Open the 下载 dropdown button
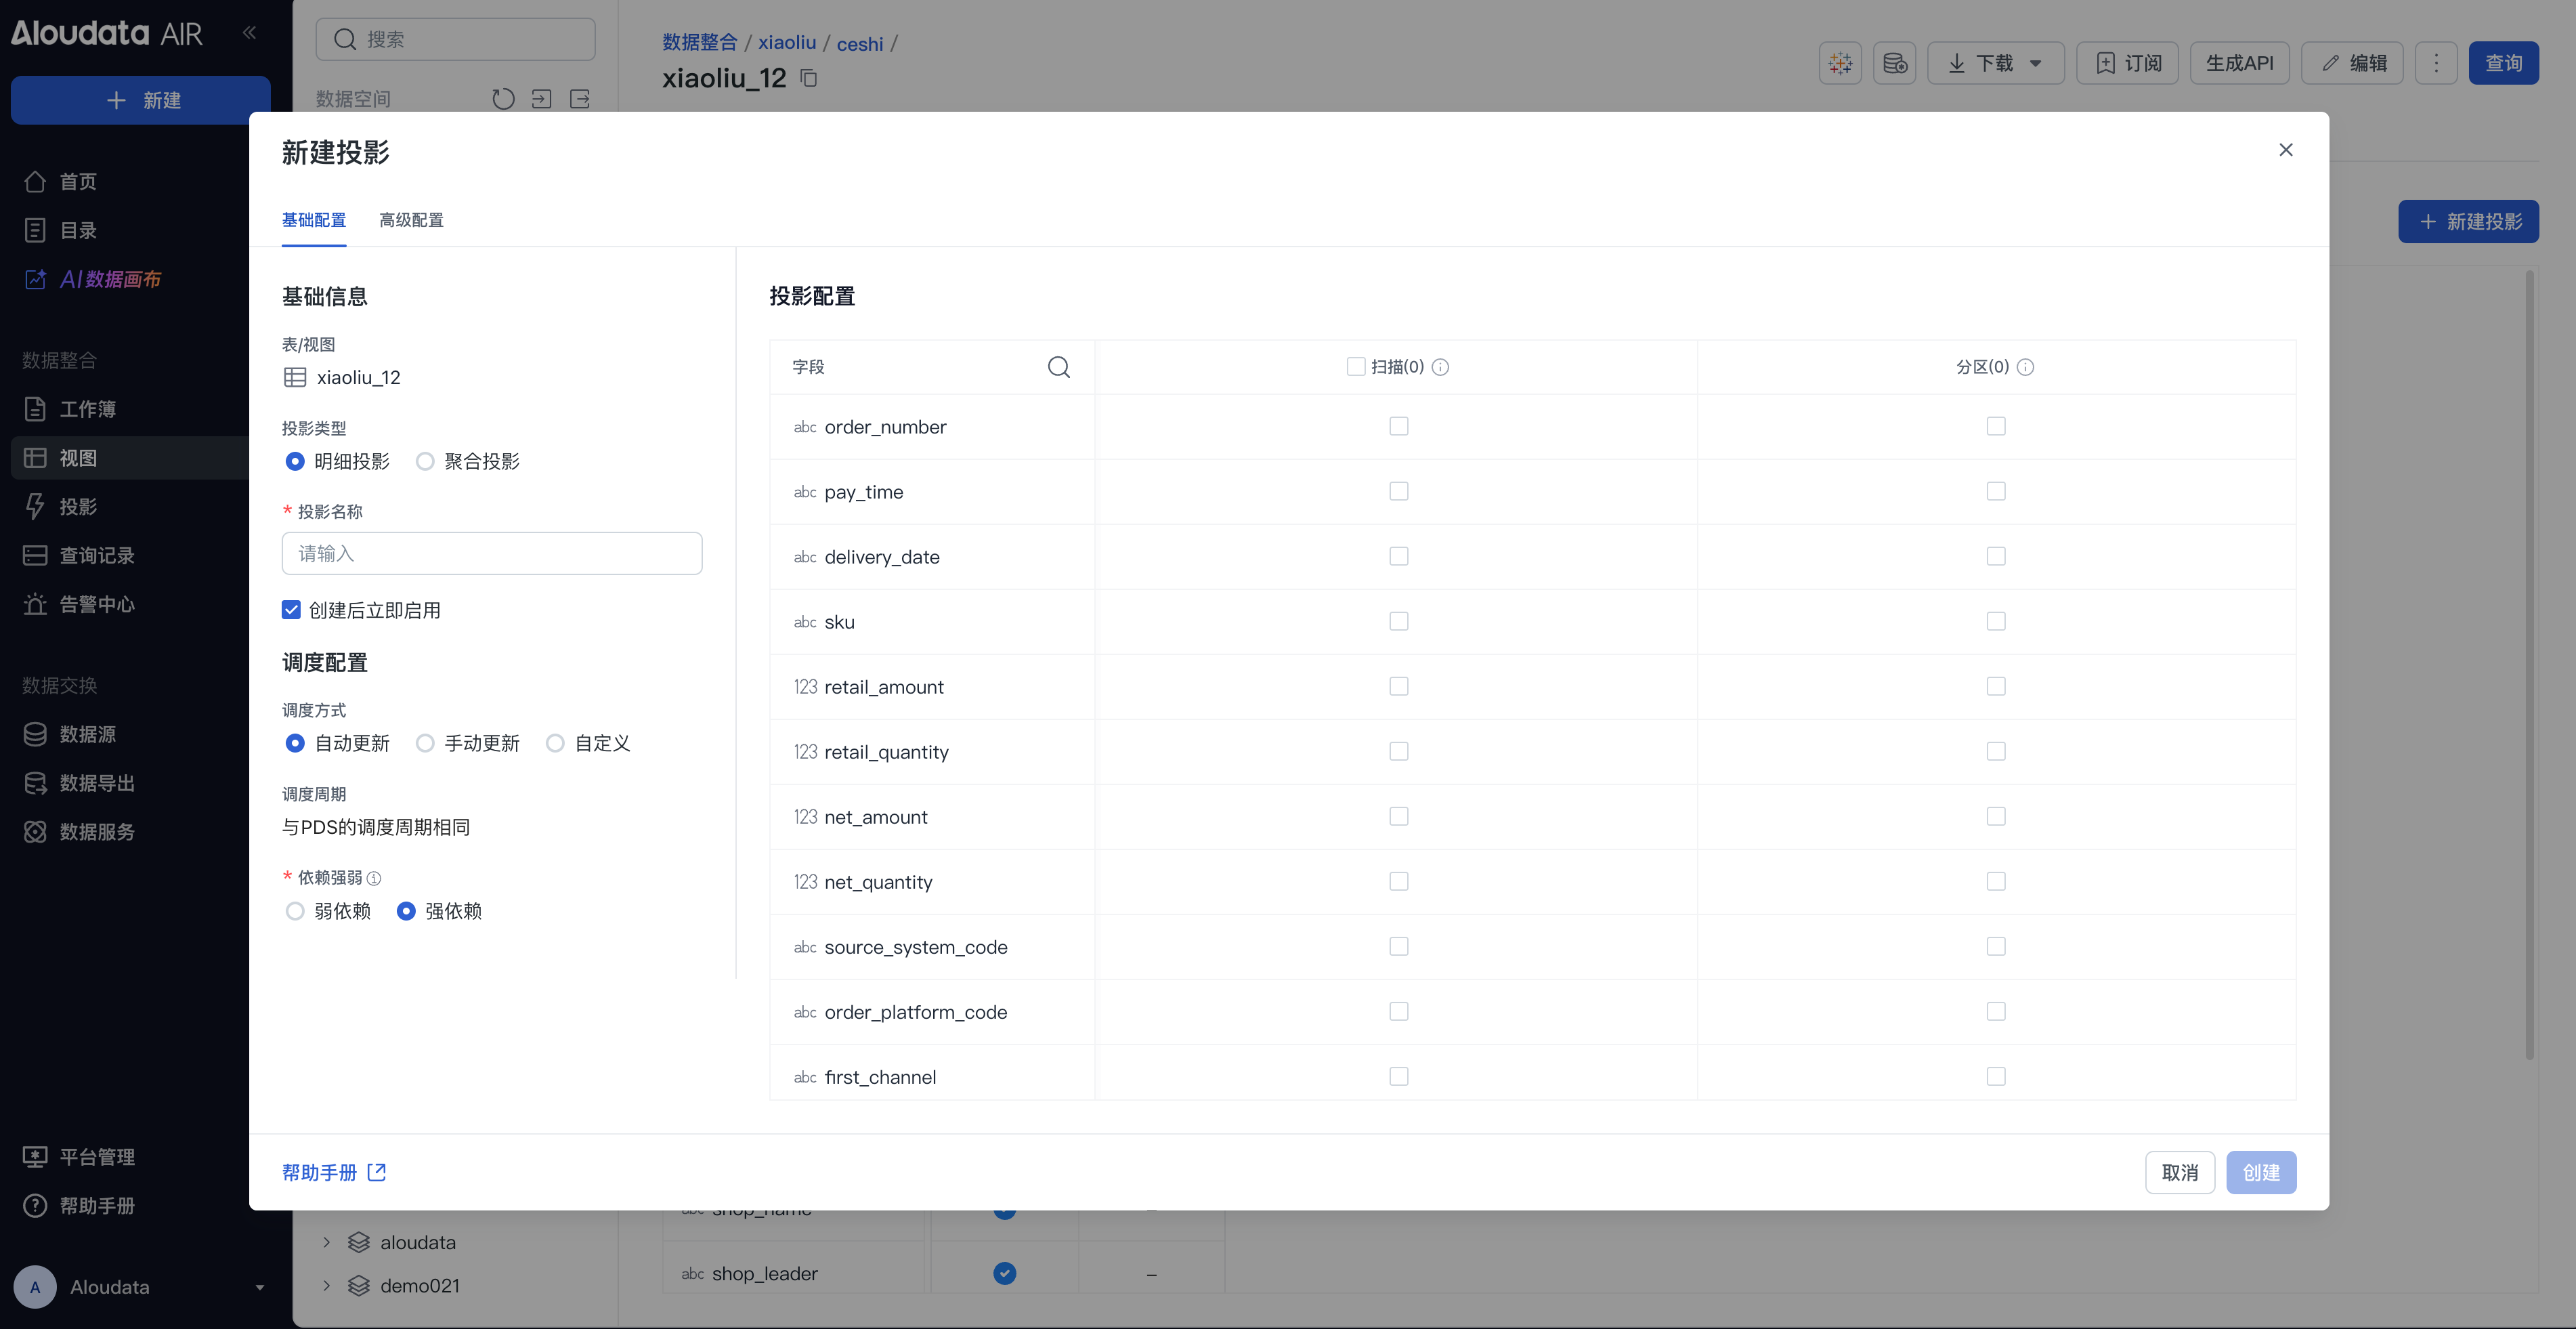This screenshot has height=1329, width=2576. pyautogui.click(x=1995, y=63)
